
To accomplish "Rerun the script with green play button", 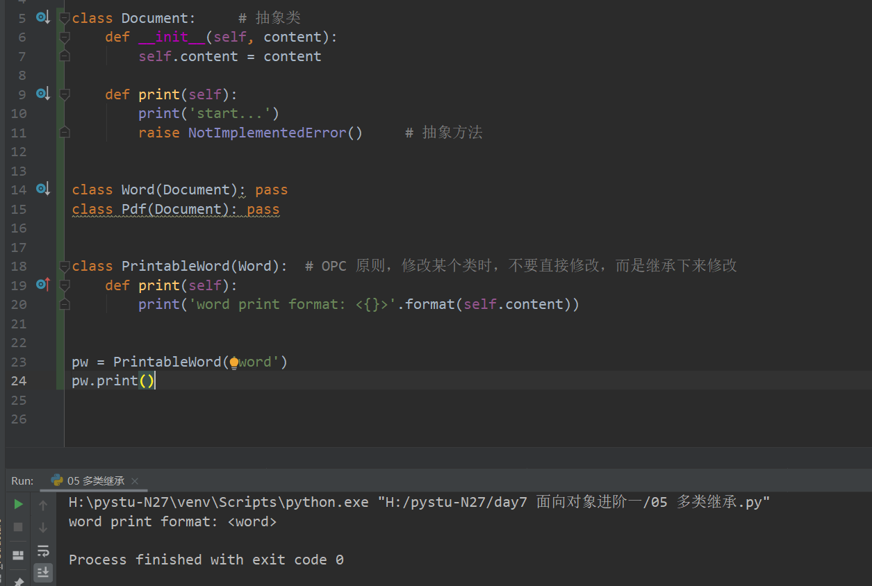I will tap(19, 504).
